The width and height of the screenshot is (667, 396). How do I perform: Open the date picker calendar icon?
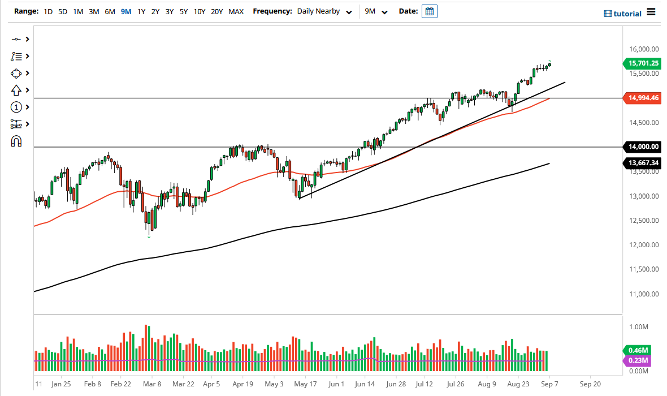(x=429, y=11)
